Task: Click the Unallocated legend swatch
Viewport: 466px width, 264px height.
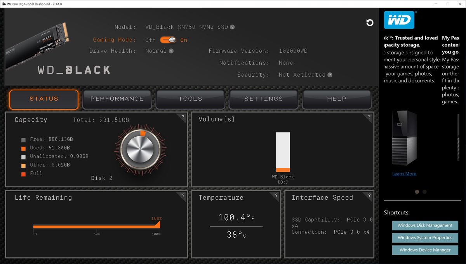Action: 23,157
